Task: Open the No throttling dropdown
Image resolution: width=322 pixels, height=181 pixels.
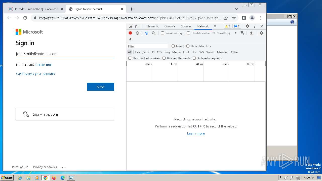Action: 224,33
